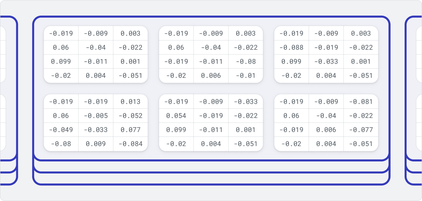
Task: Click the cell reading 0.009
Action: click(96, 144)
